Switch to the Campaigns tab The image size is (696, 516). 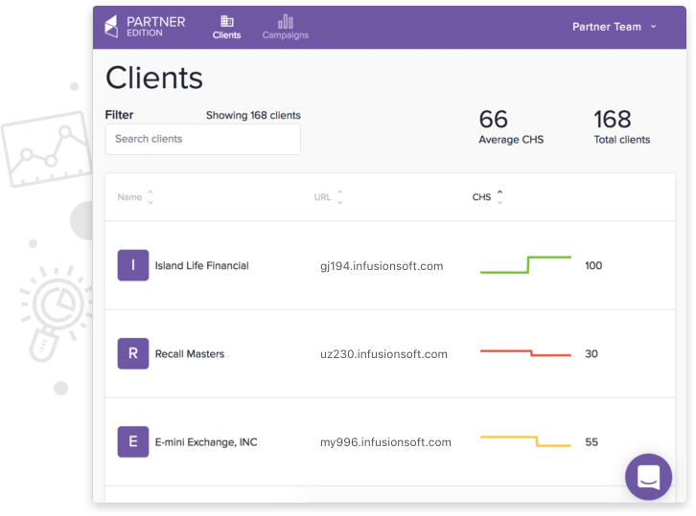click(x=285, y=28)
